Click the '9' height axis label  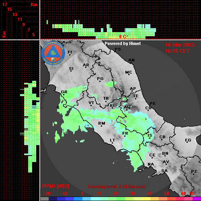[x=24, y=25]
